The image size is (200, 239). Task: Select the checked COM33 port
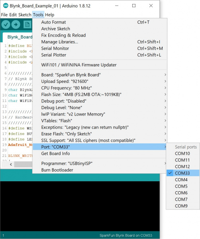[183, 173]
